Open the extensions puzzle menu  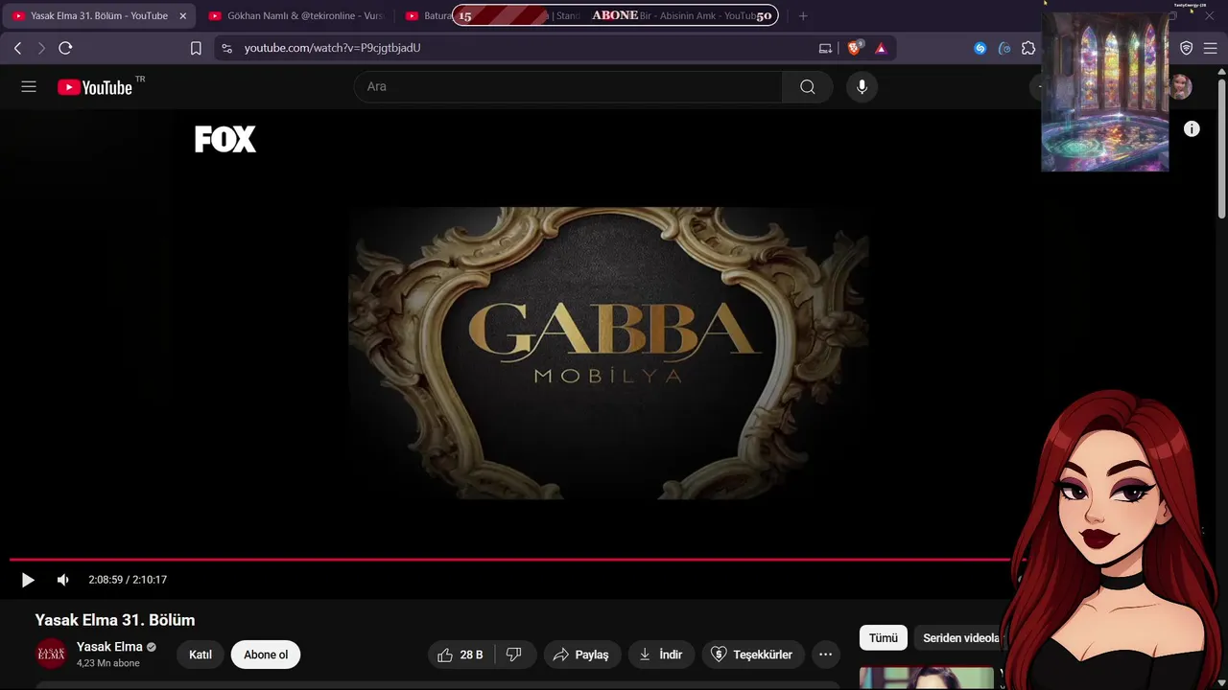click(1028, 48)
